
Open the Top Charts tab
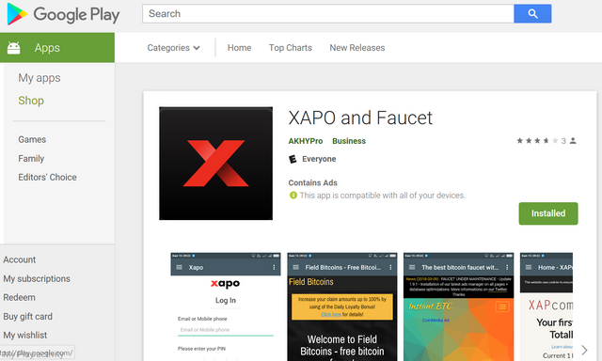point(291,48)
